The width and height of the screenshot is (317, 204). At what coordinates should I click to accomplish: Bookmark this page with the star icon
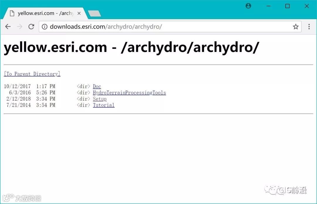[x=296, y=26]
